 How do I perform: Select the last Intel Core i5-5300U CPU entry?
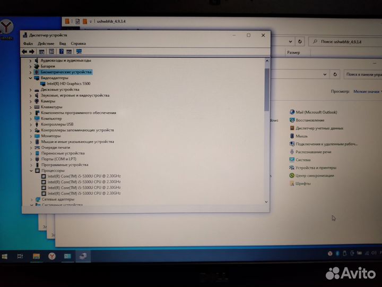(x=84, y=193)
